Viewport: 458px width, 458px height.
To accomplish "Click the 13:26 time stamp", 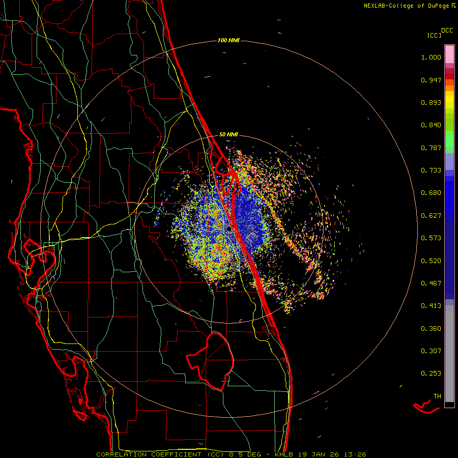I will (x=355, y=454).
